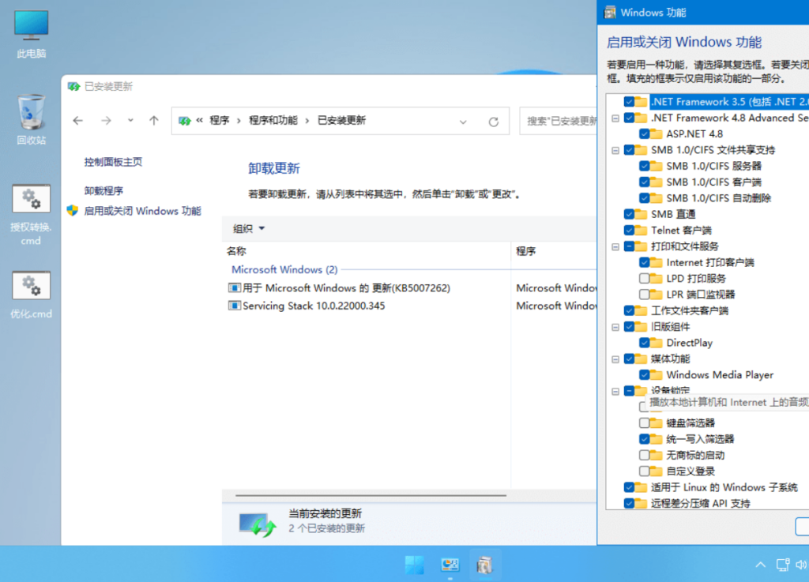Click the up arrow navigation button

click(154, 121)
